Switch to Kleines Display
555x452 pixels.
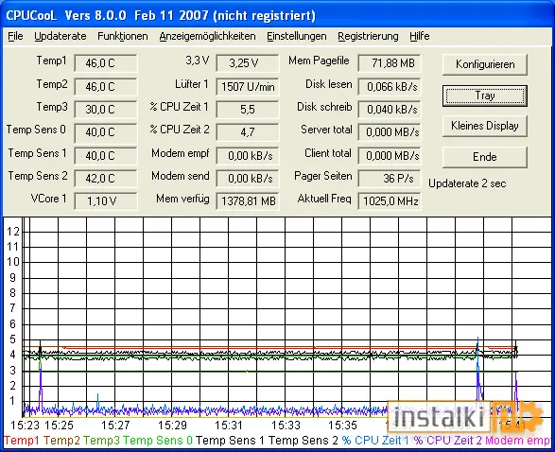[485, 126]
